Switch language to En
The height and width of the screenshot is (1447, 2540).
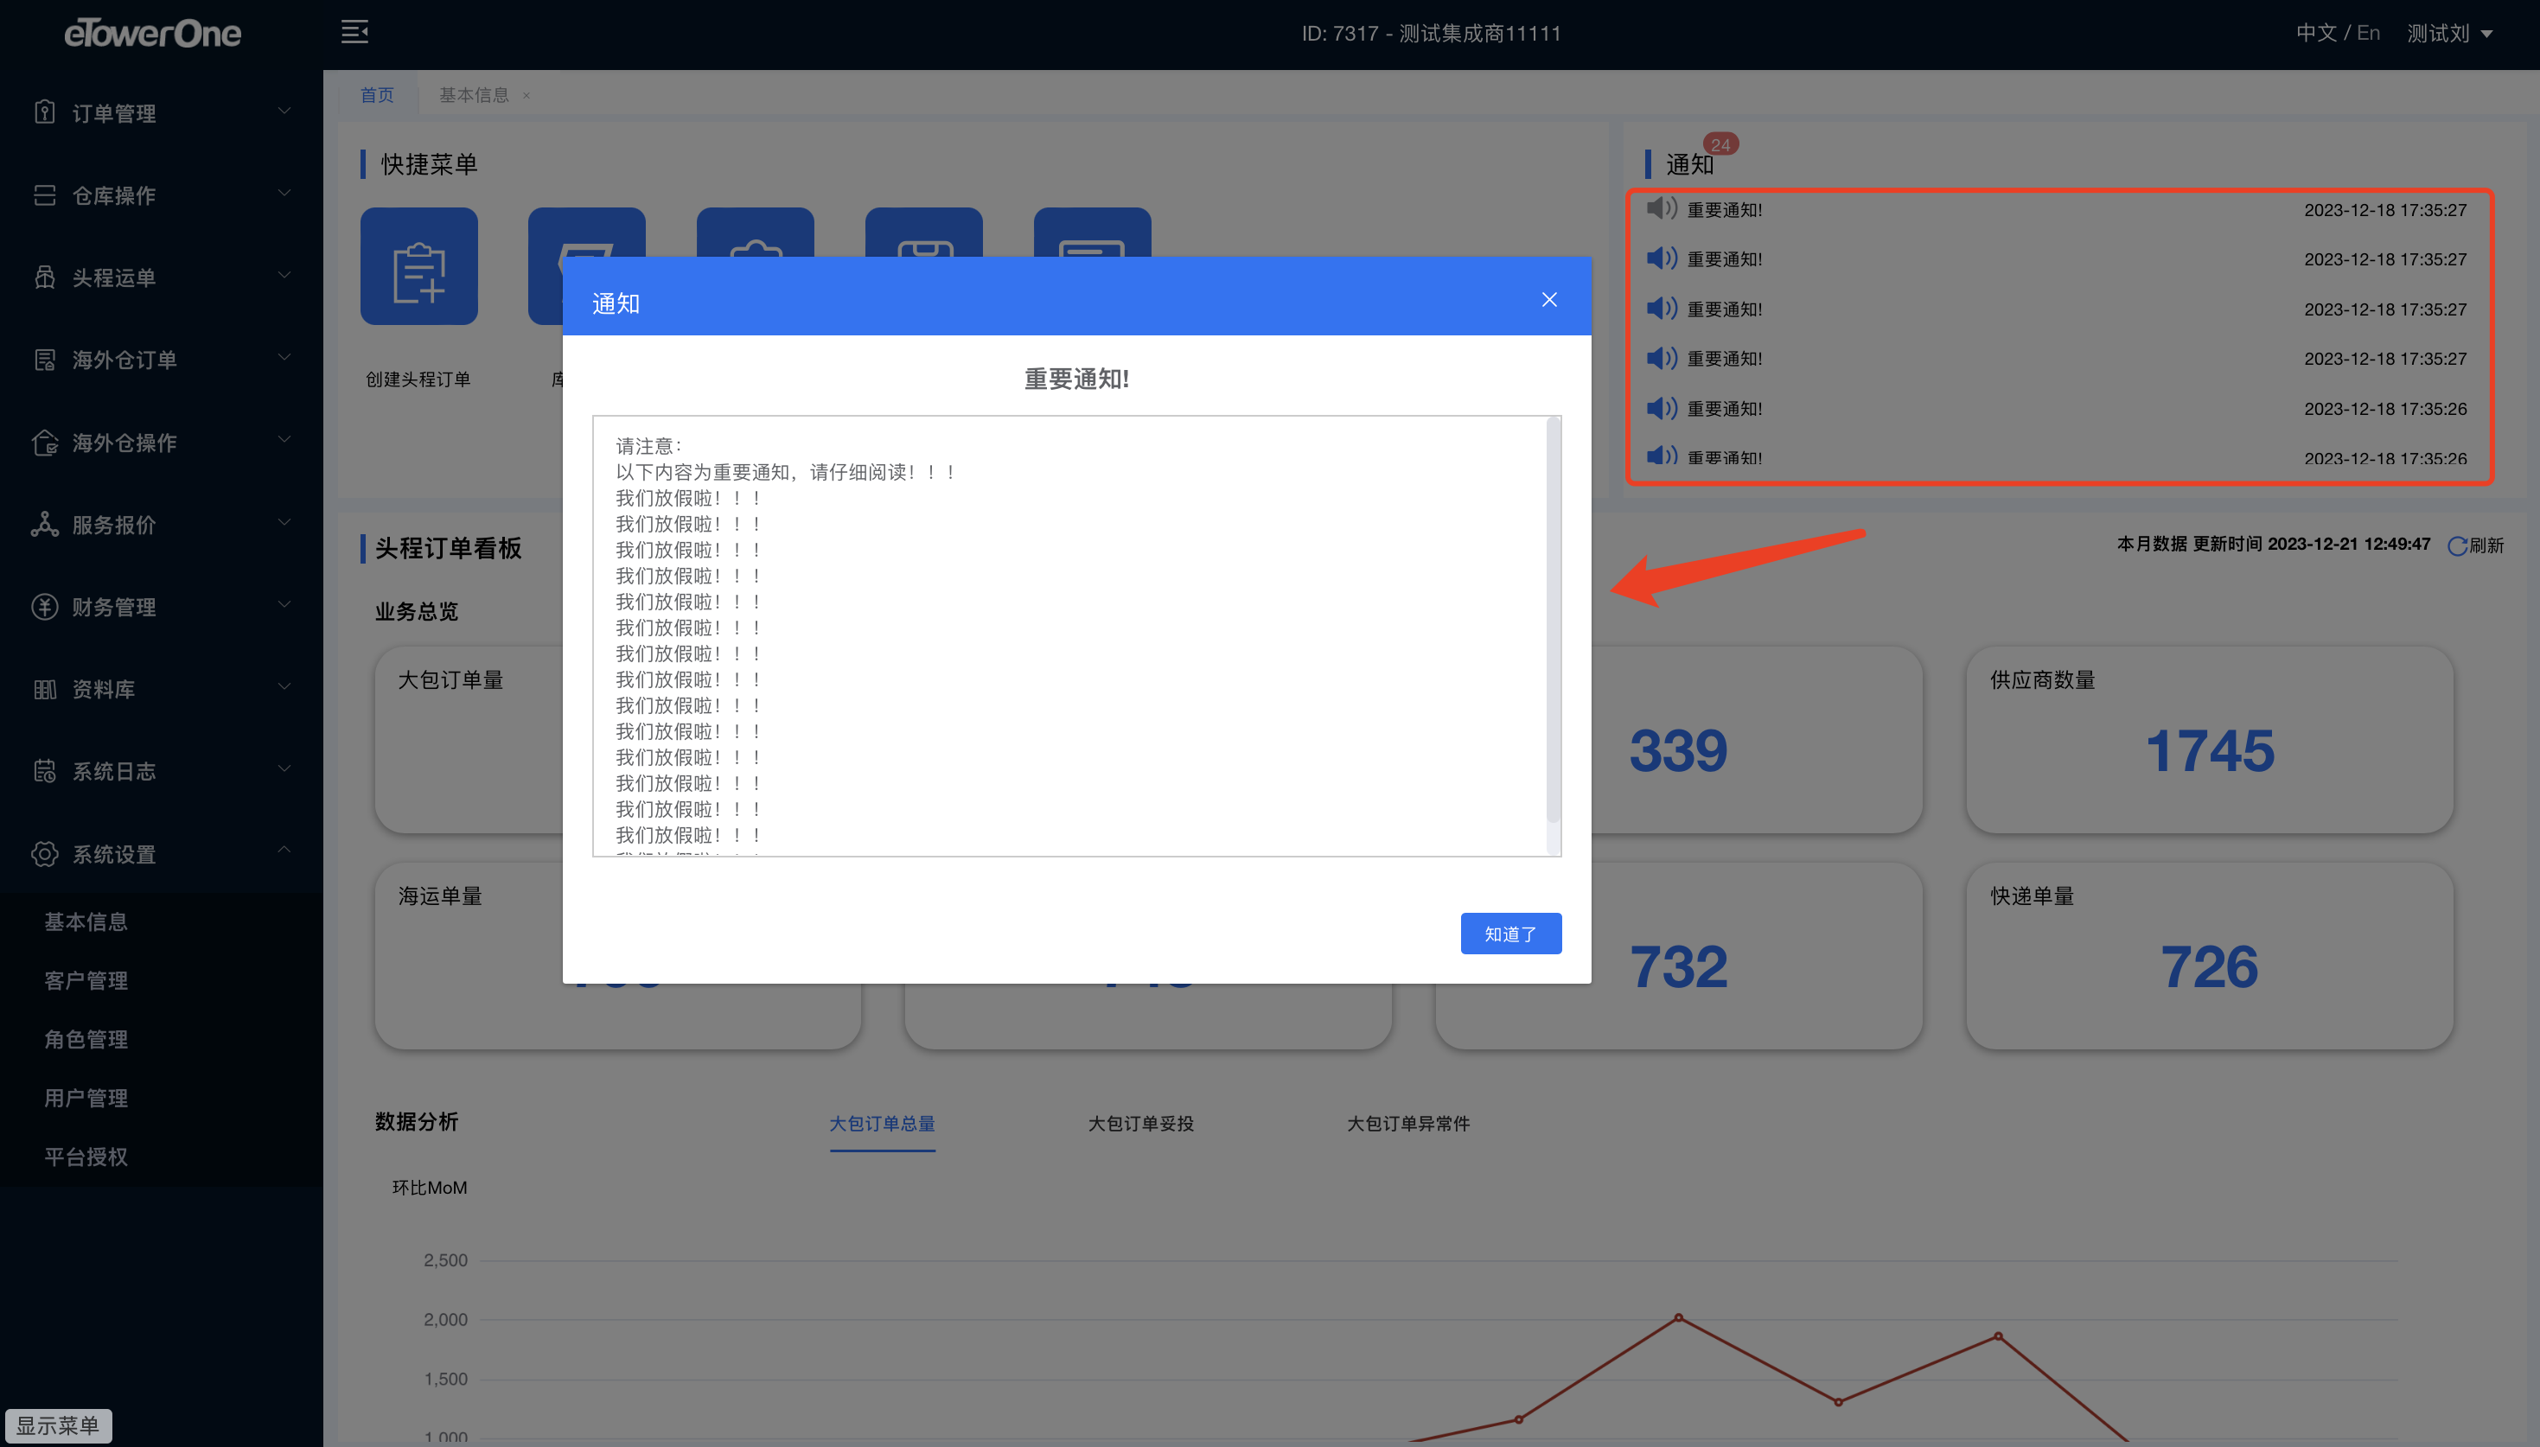pyautogui.click(x=2368, y=33)
